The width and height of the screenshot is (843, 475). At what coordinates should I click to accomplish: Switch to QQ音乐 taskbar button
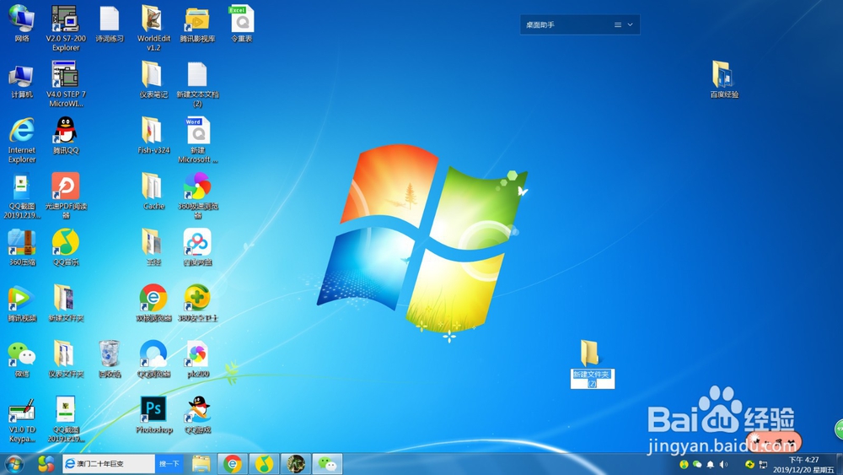[263, 464]
